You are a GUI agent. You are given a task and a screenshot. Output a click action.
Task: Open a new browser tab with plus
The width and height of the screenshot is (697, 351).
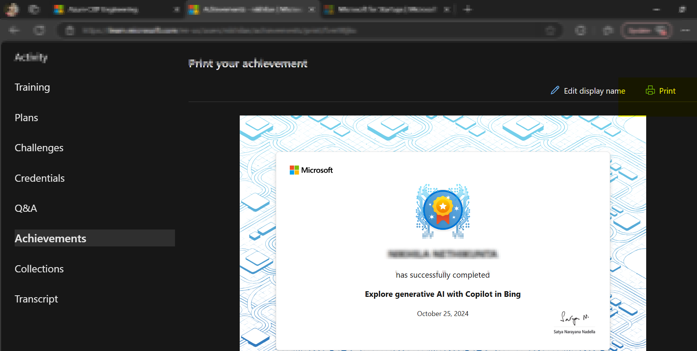point(468,9)
